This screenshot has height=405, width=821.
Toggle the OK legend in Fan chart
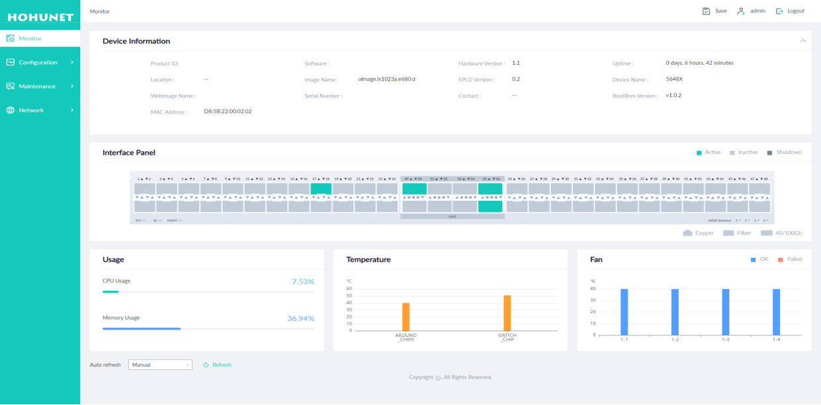coord(759,260)
